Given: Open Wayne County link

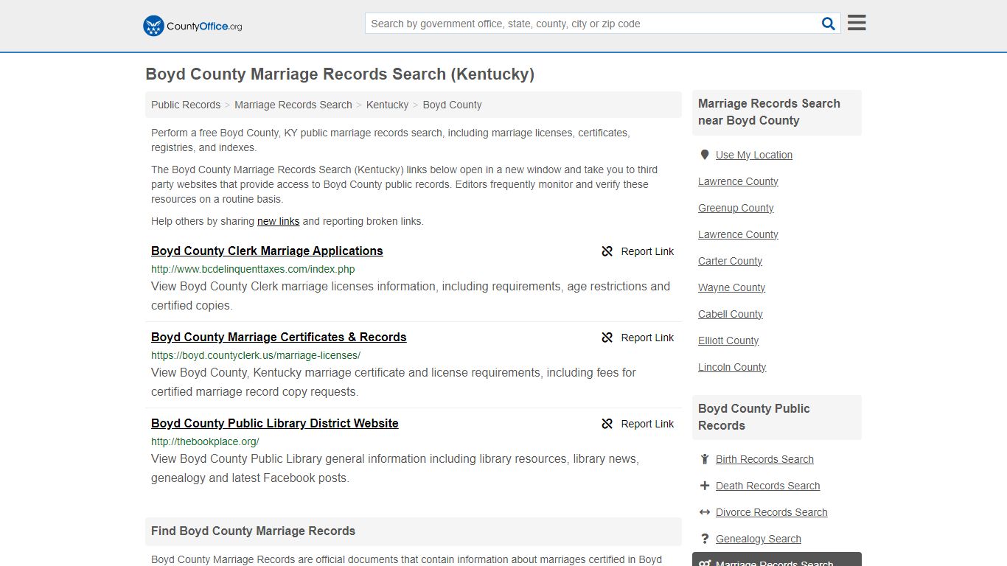Looking at the screenshot, I should point(731,287).
